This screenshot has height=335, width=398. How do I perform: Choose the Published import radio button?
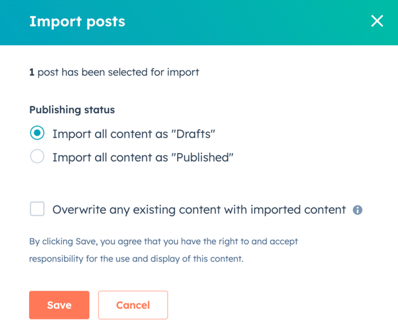pyautogui.click(x=37, y=156)
